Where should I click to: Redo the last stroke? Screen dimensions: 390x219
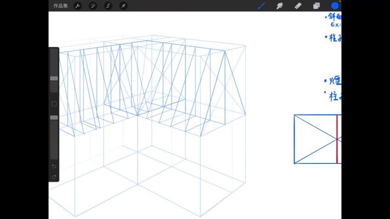tap(54, 177)
